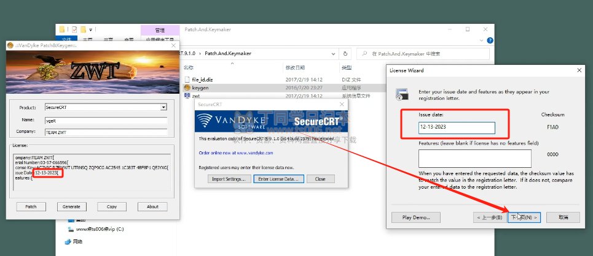Click the F1A0 checksum value

pos(552,127)
